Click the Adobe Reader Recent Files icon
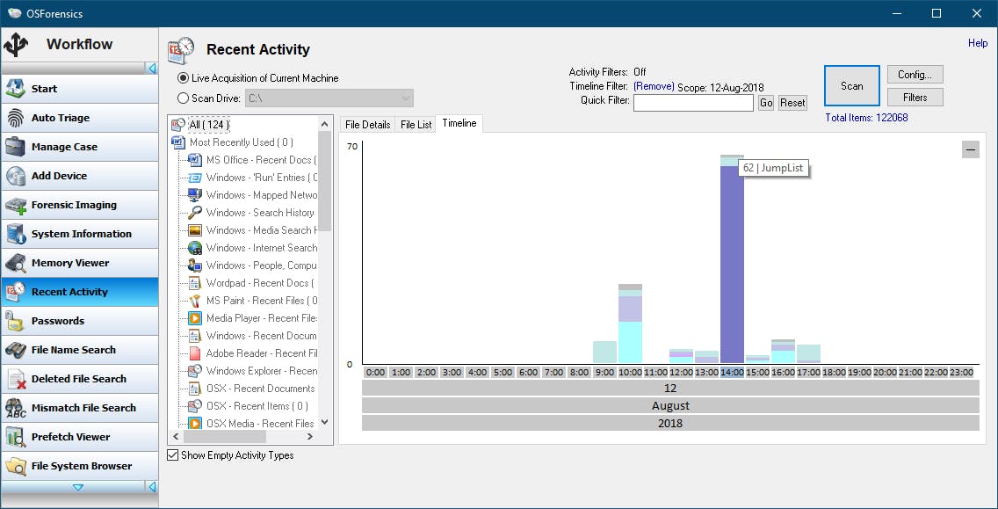 pos(195,353)
